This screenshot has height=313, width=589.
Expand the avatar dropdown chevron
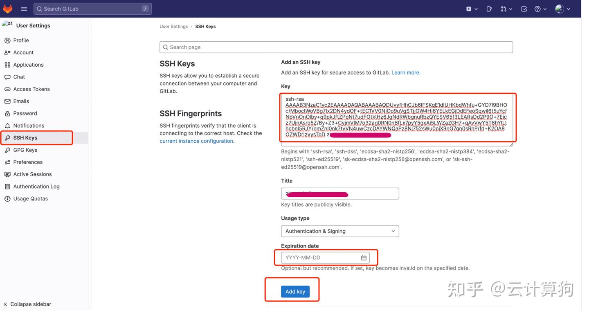[569, 9]
